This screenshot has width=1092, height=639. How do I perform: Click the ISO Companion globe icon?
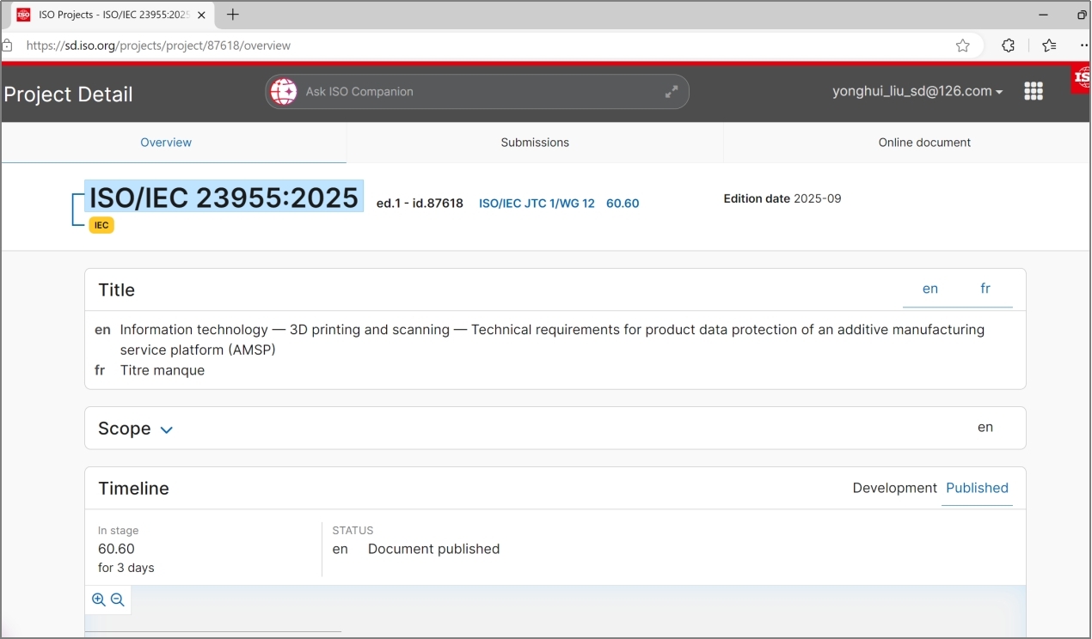(283, 91)
